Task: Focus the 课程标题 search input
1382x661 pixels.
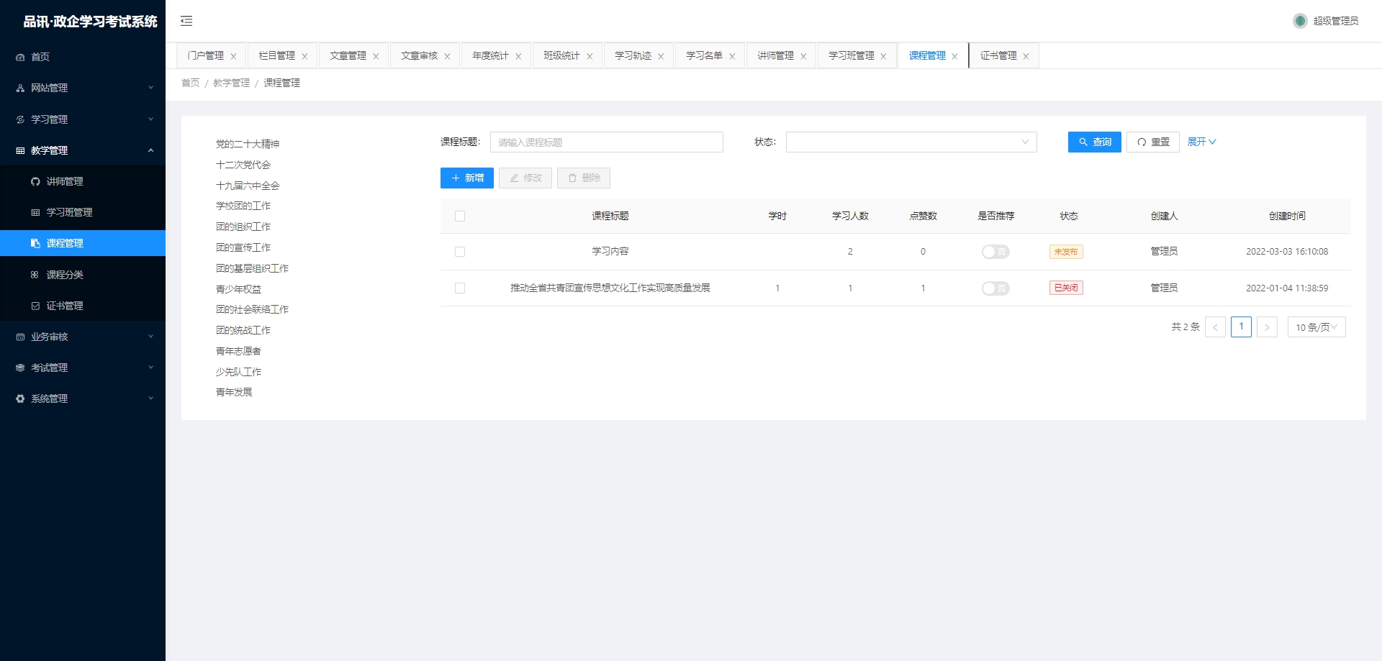Action: coord(607,142)
